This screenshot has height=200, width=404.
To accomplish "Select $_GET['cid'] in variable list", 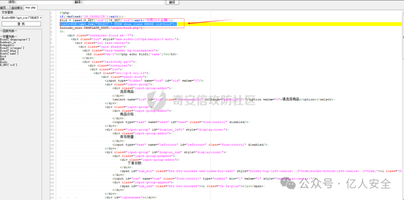I will click(x=9, y=65).
